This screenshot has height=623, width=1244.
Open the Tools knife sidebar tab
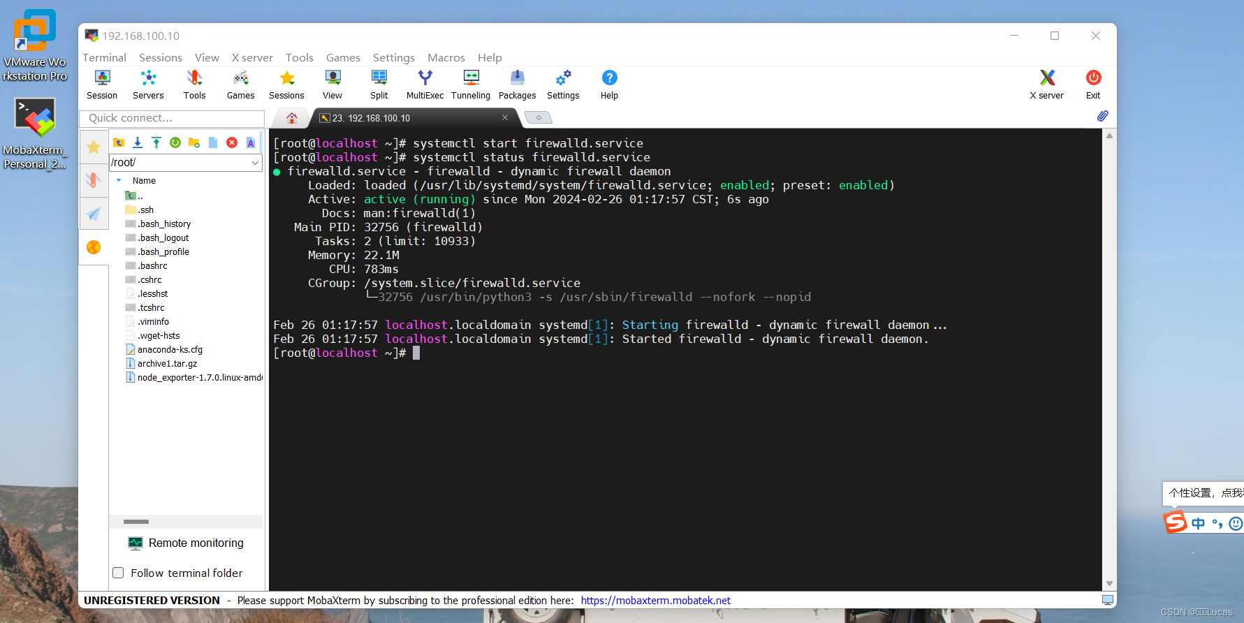(94, 180)
